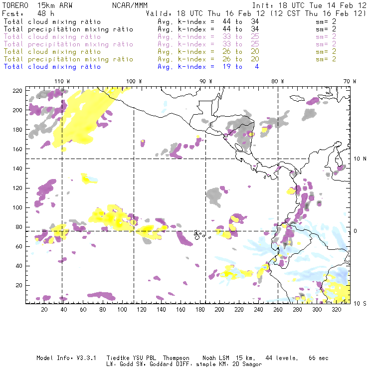This screenshot has width=369, height=369.
Task: Select the "80 W" longitude label
Action: (278, 81)
